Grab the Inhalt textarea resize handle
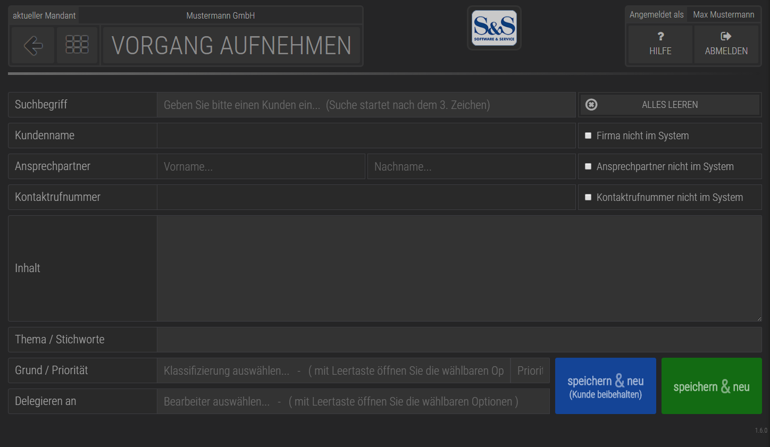 (x=759, y=318)
